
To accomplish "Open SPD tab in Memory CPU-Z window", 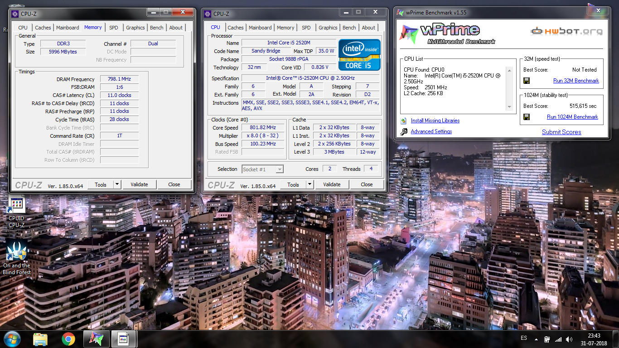I will (114, 28).
